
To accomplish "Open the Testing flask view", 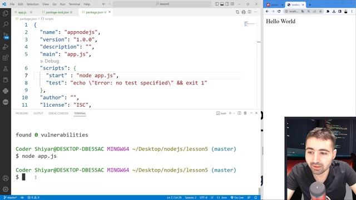I will (x=6, y=69).
